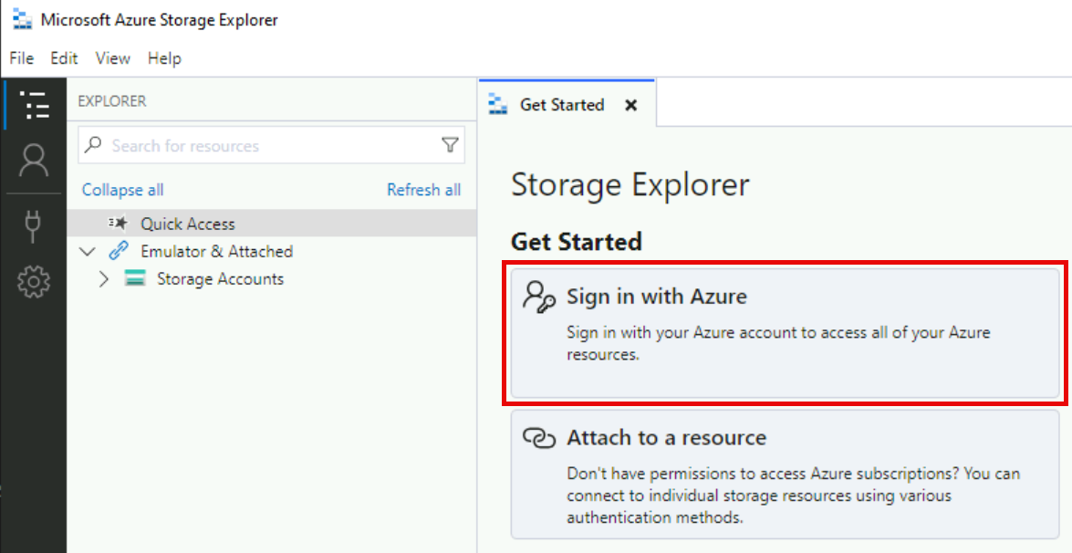
Task: Open the Connect dialog via the plug icon
Action: tap(35, 226)
